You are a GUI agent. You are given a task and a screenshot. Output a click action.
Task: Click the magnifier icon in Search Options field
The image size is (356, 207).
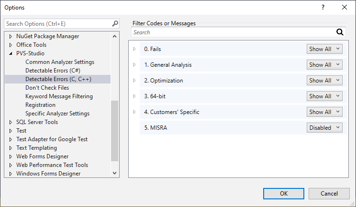[x=115, y=23]
